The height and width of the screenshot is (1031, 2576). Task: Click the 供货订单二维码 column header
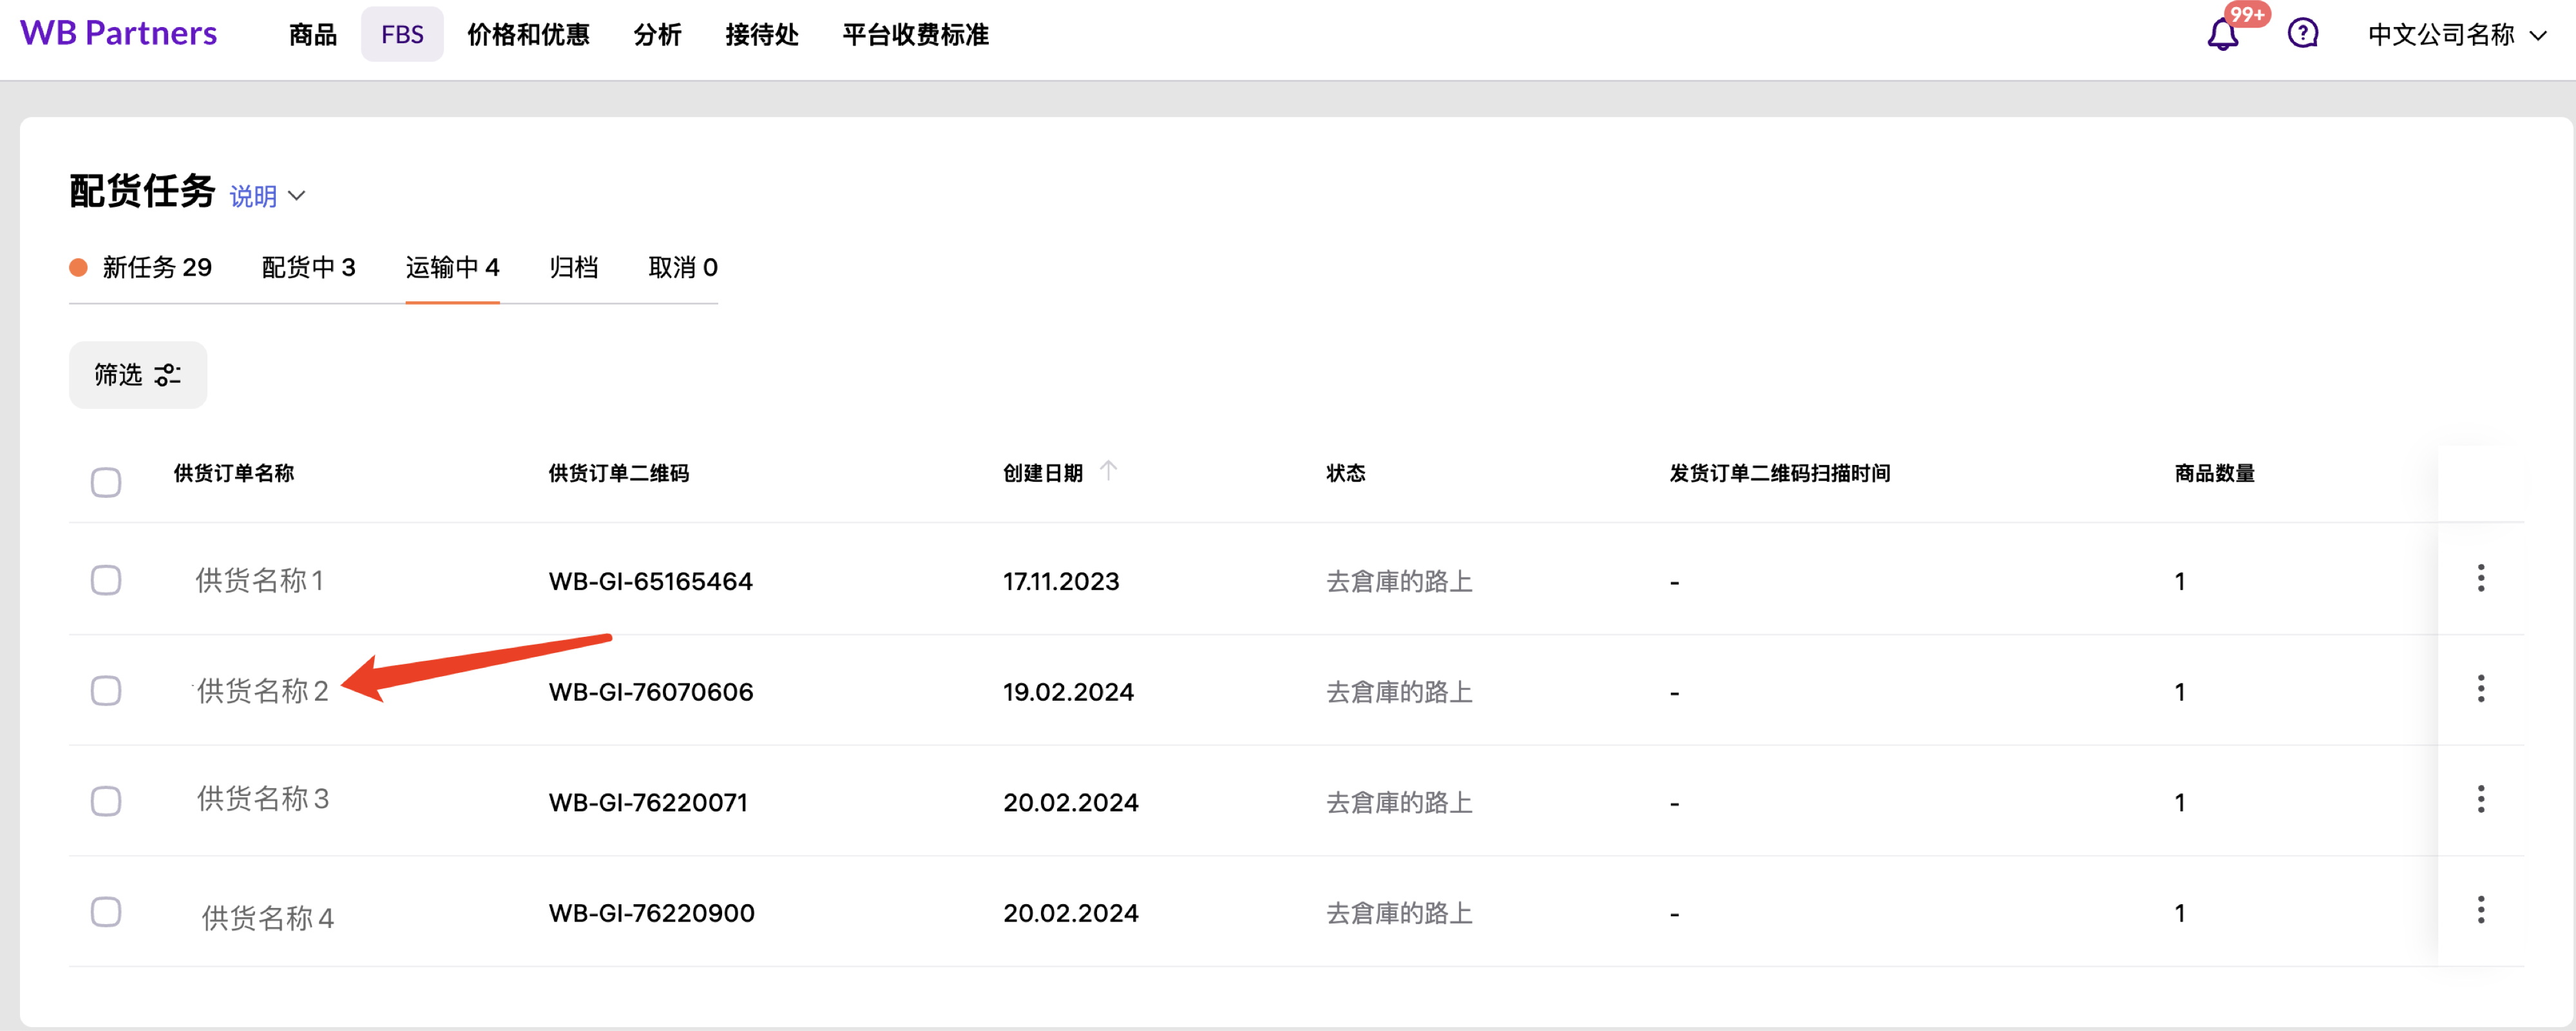point(619,473)
